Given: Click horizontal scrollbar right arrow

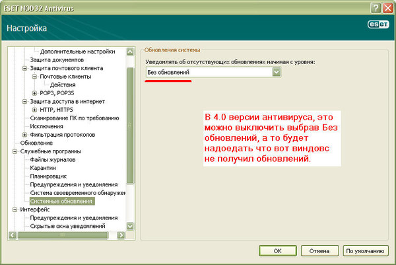Looking at the screenshot, I should point(121,235).
